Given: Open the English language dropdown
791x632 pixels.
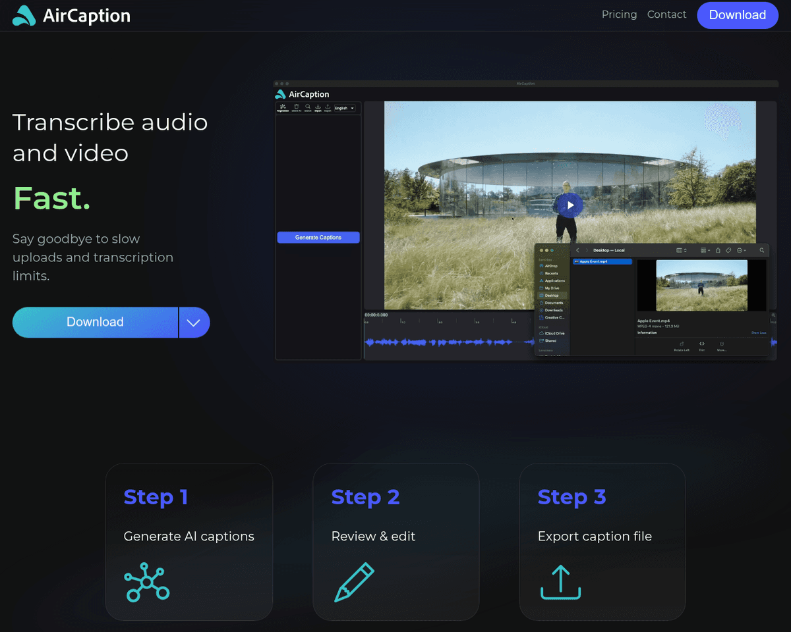Looking at the screenshot, I should 344,108.
